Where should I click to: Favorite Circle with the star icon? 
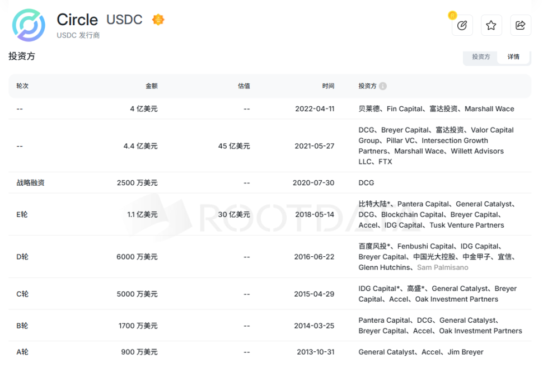pyautogui.click(x=491, y=25)
